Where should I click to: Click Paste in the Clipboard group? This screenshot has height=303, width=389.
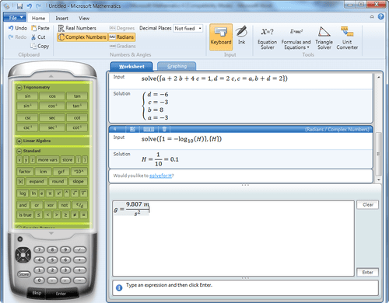pos(40,28)
